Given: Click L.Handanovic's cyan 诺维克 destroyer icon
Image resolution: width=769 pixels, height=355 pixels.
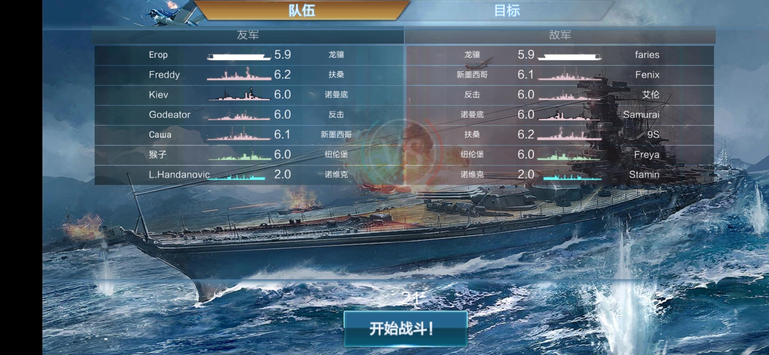Looking at the screenshot, I should point(236,177).
